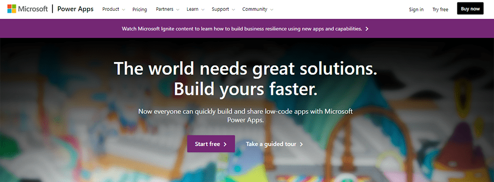Open the Power Apps home link
Image resolution: width=494 pixels, height=182 pixels.
[x=75, y=9]
